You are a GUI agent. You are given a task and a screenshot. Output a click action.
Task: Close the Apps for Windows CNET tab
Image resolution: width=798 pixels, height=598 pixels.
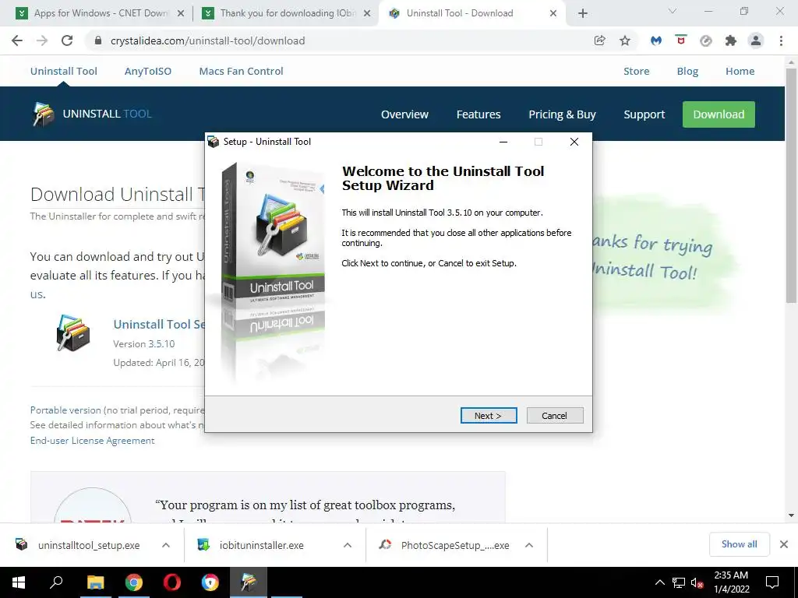181,13
